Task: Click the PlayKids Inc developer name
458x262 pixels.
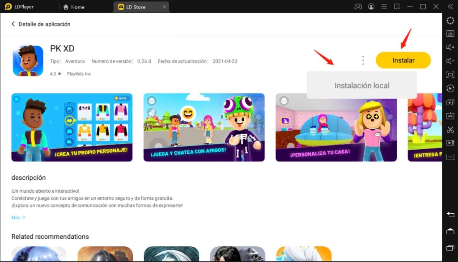Action: point(79,74)
